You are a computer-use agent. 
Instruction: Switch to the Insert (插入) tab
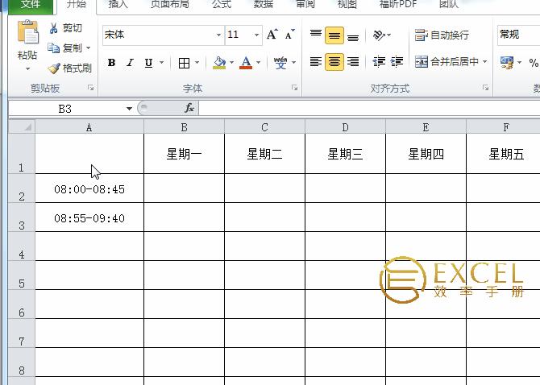click(118, 5)
